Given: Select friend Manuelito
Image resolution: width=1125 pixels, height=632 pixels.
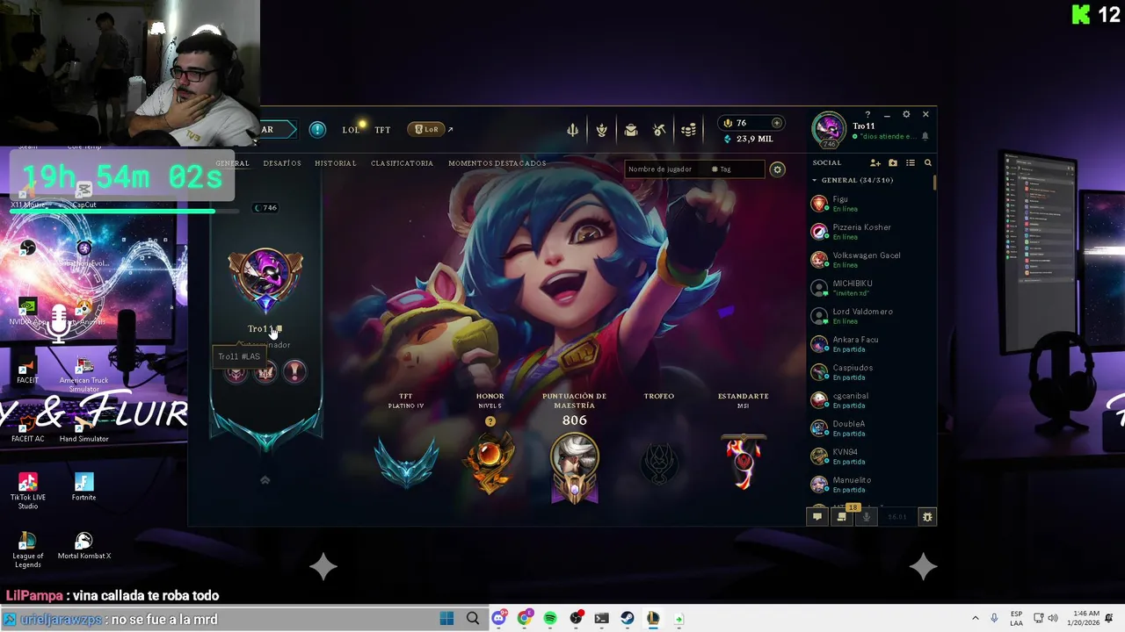Looking at the screenshot, I should click(869, 485).
